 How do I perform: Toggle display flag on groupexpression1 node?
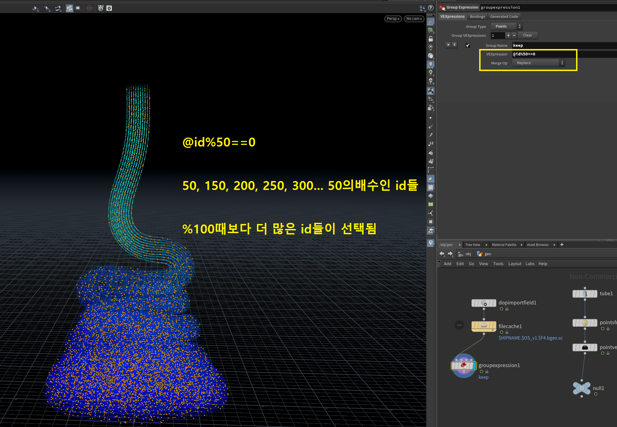coord(475,365)
